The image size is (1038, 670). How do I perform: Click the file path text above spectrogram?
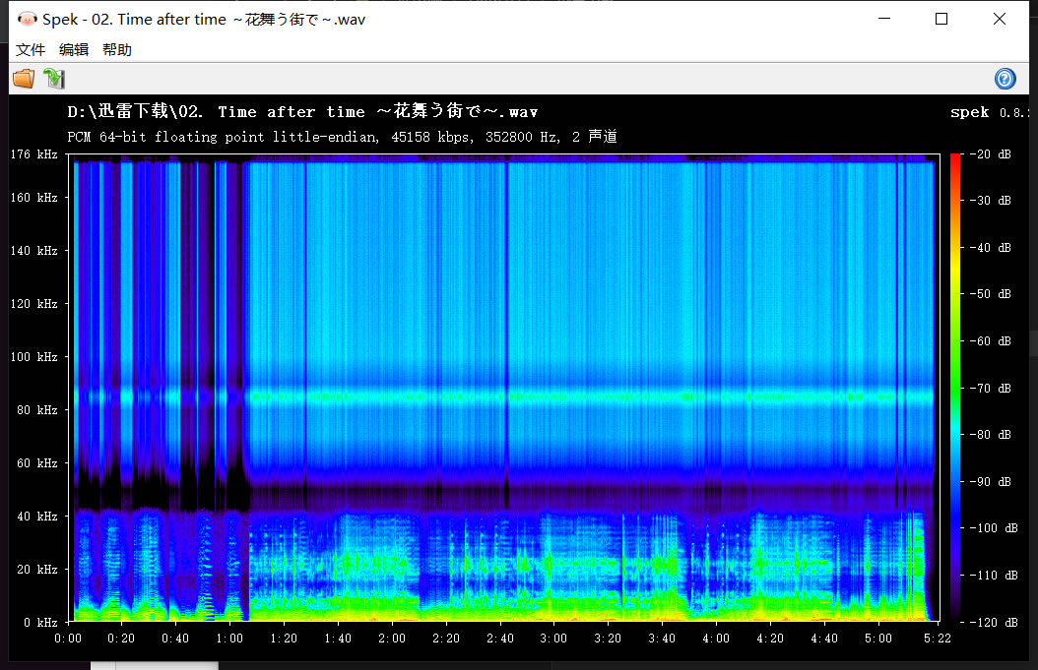(x=302, y=112)
